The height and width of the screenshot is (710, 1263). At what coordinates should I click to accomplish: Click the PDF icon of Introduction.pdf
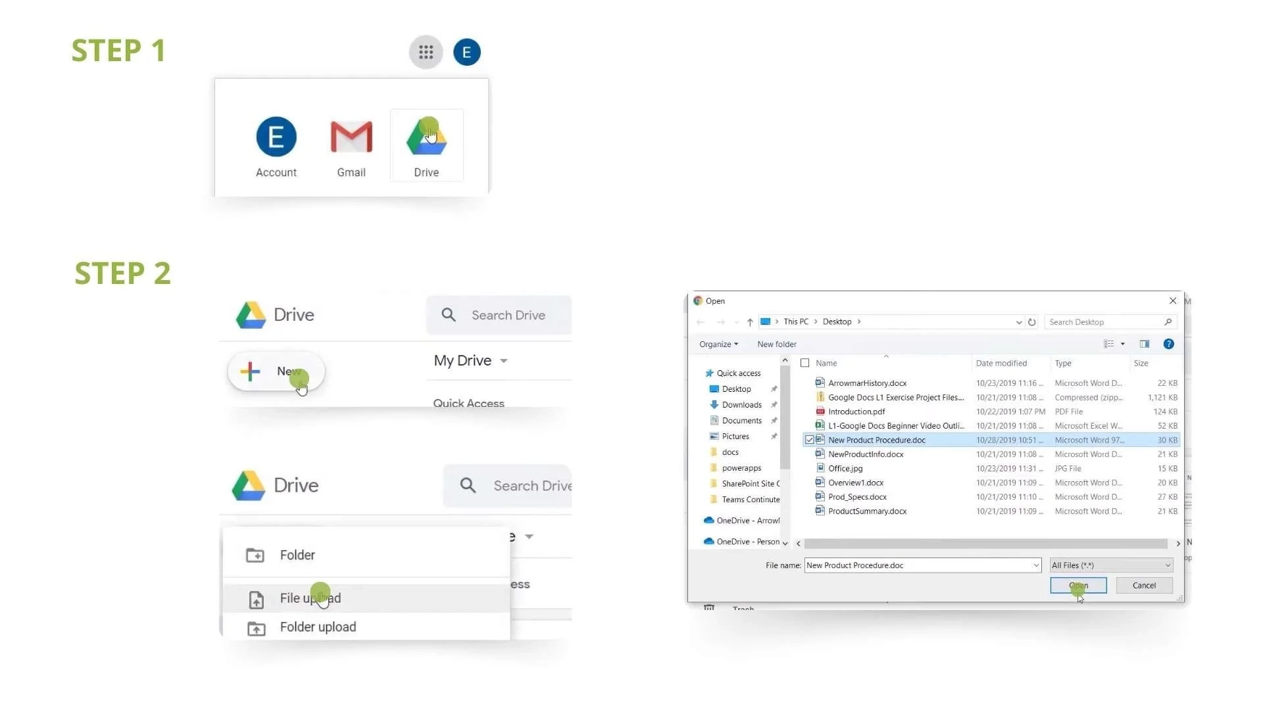click(x=820, y=412)
